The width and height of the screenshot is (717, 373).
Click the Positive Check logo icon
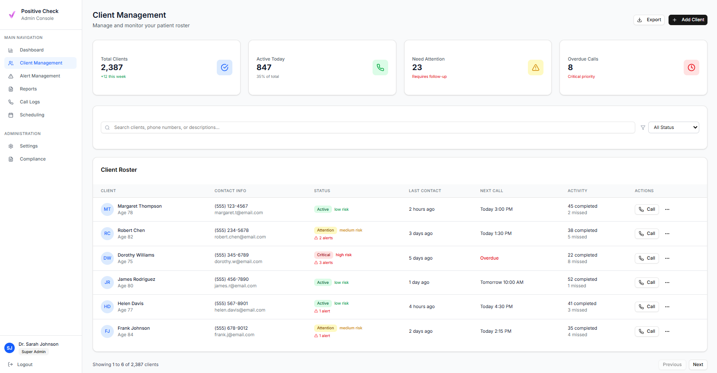[12, 15]
